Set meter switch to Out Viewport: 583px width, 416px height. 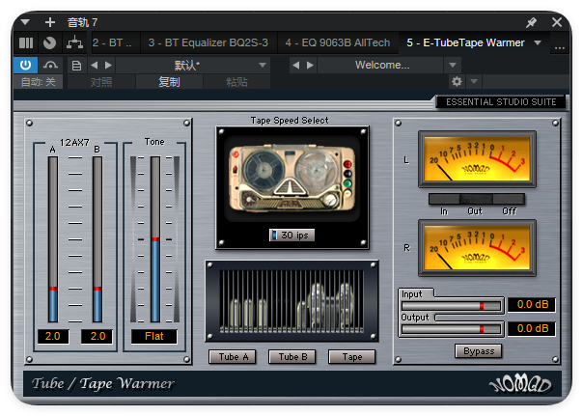click(x=476, y=199)
